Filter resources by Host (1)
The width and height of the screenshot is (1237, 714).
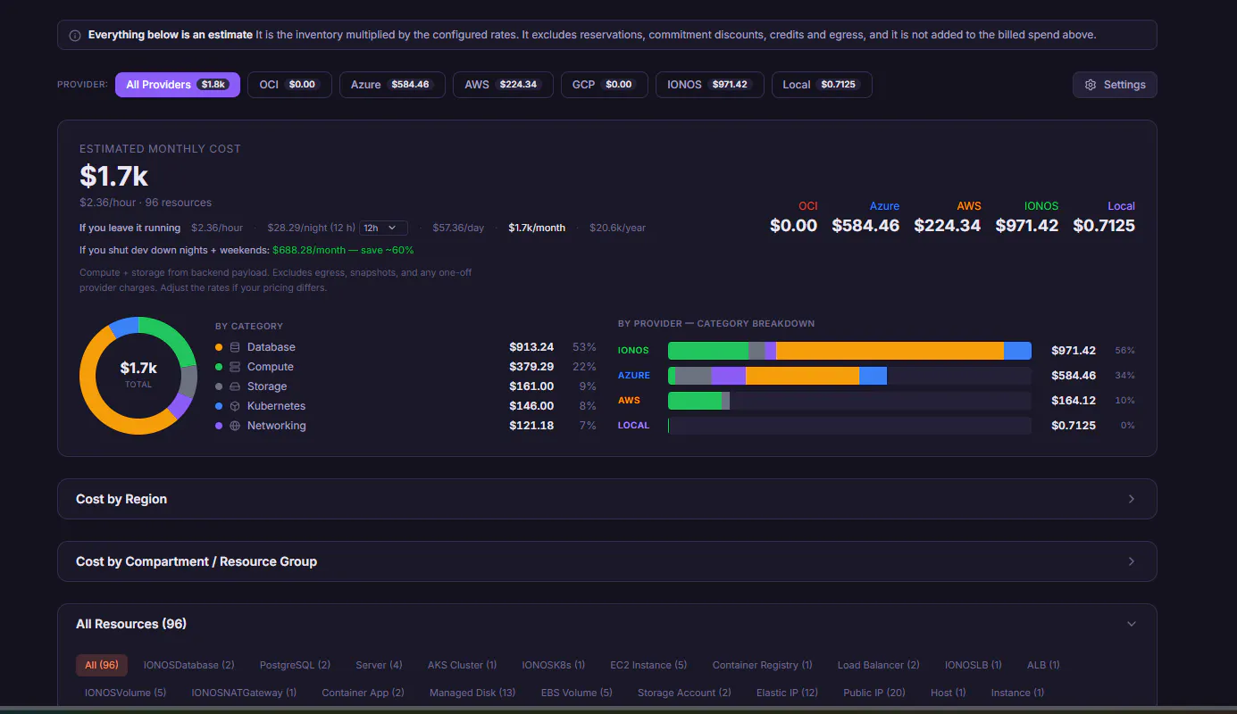pos(949,693)
